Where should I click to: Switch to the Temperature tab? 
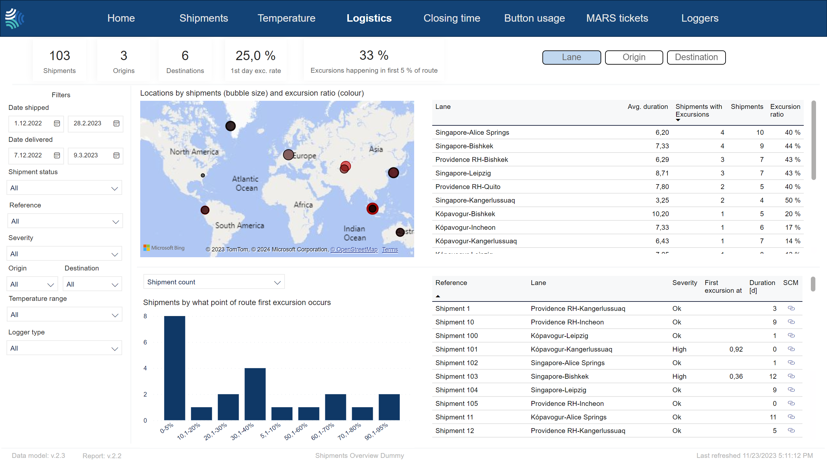coord(287,18)
